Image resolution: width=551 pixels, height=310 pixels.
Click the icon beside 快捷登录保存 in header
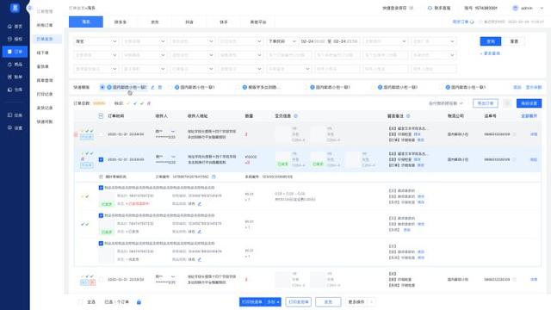point(412,8)
